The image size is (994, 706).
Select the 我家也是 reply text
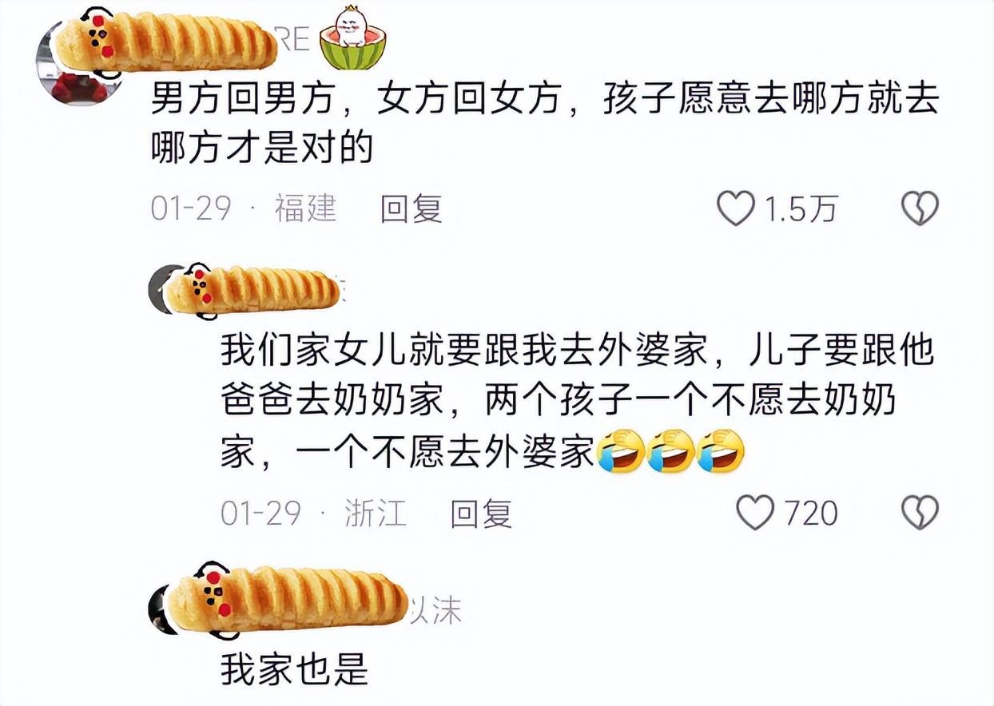[294, 670]
